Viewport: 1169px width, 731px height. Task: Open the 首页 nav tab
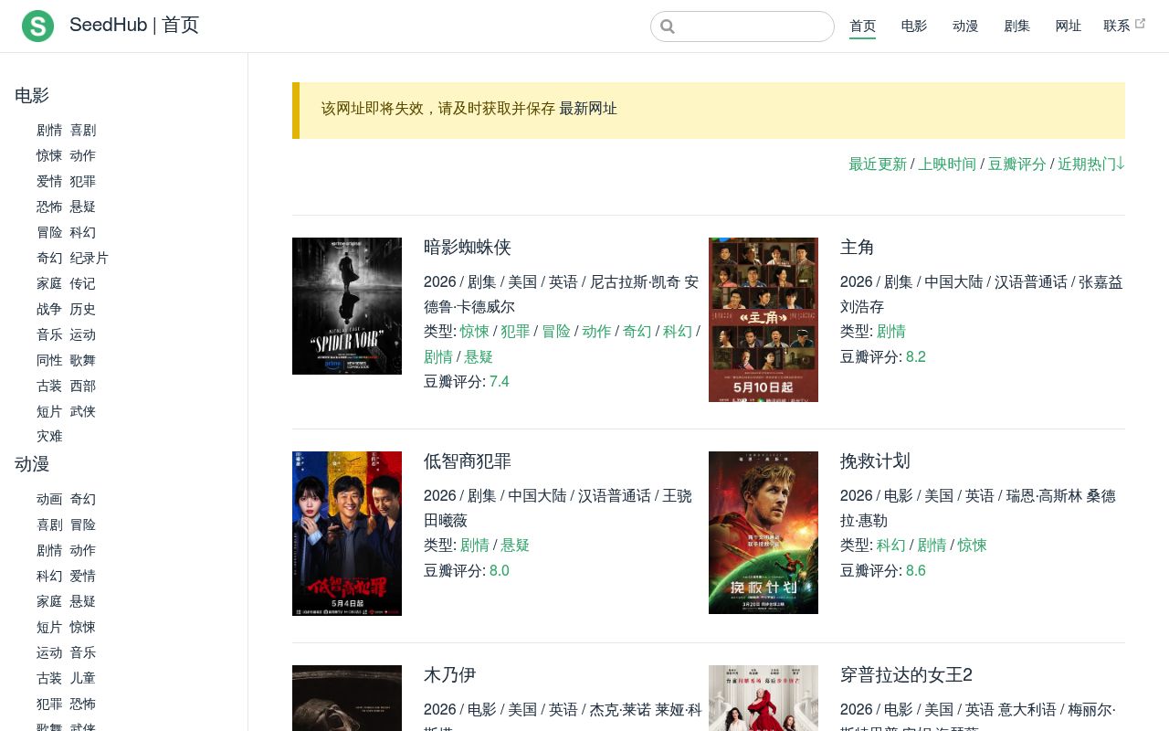click(863, 26)
